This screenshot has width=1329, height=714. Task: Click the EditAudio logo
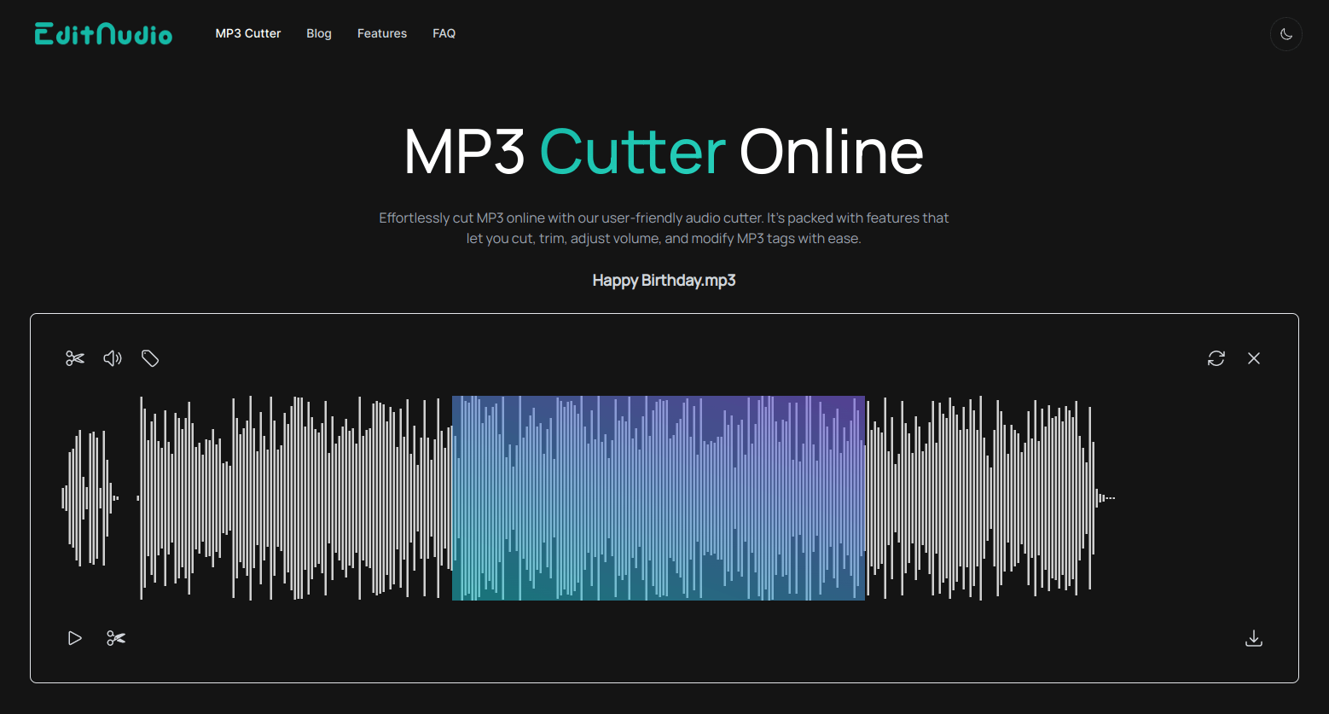click(102, 33)
